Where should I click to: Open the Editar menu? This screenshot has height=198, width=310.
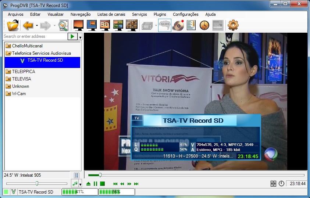coord(35,14)
